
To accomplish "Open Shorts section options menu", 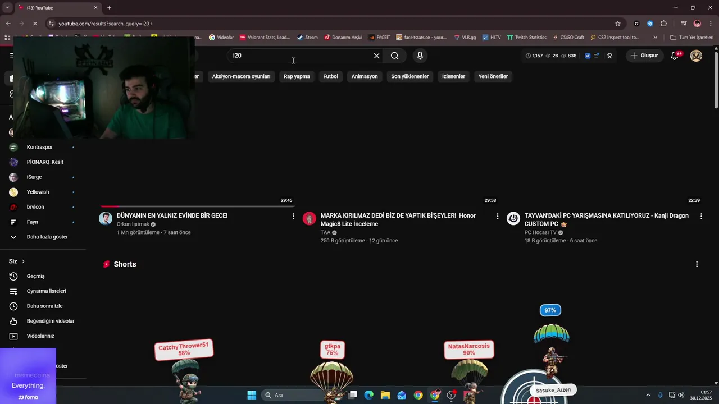I will tap(697, 264).
